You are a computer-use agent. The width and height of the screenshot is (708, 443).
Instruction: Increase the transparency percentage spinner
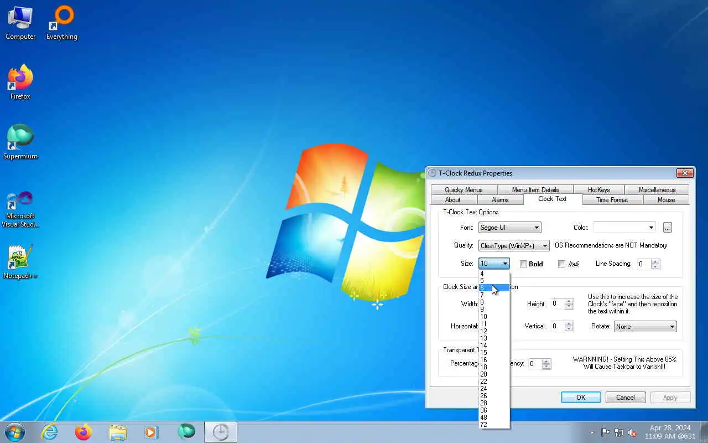pos(546,361)
